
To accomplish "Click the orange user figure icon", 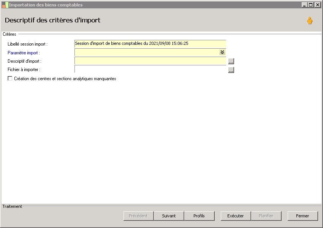I will click(309, 21).
